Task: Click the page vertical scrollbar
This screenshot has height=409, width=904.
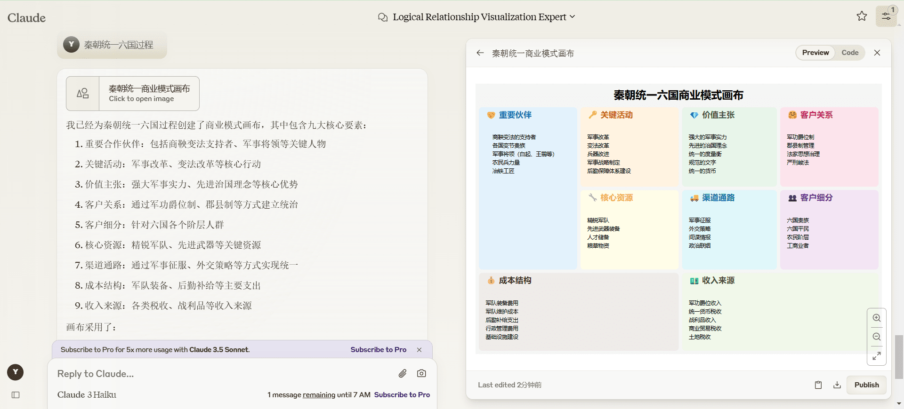Action: tap(899, 356)
